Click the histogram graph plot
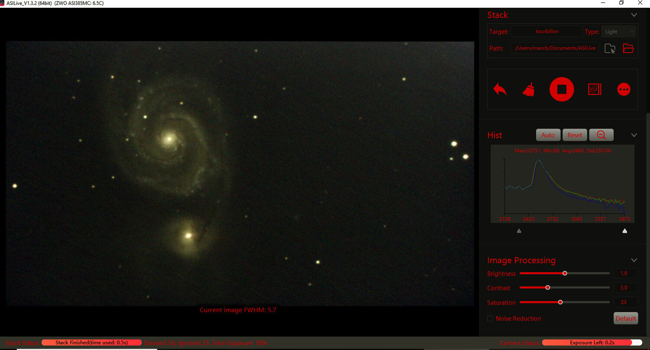650x350 pixels. click(x=562, y=184)
